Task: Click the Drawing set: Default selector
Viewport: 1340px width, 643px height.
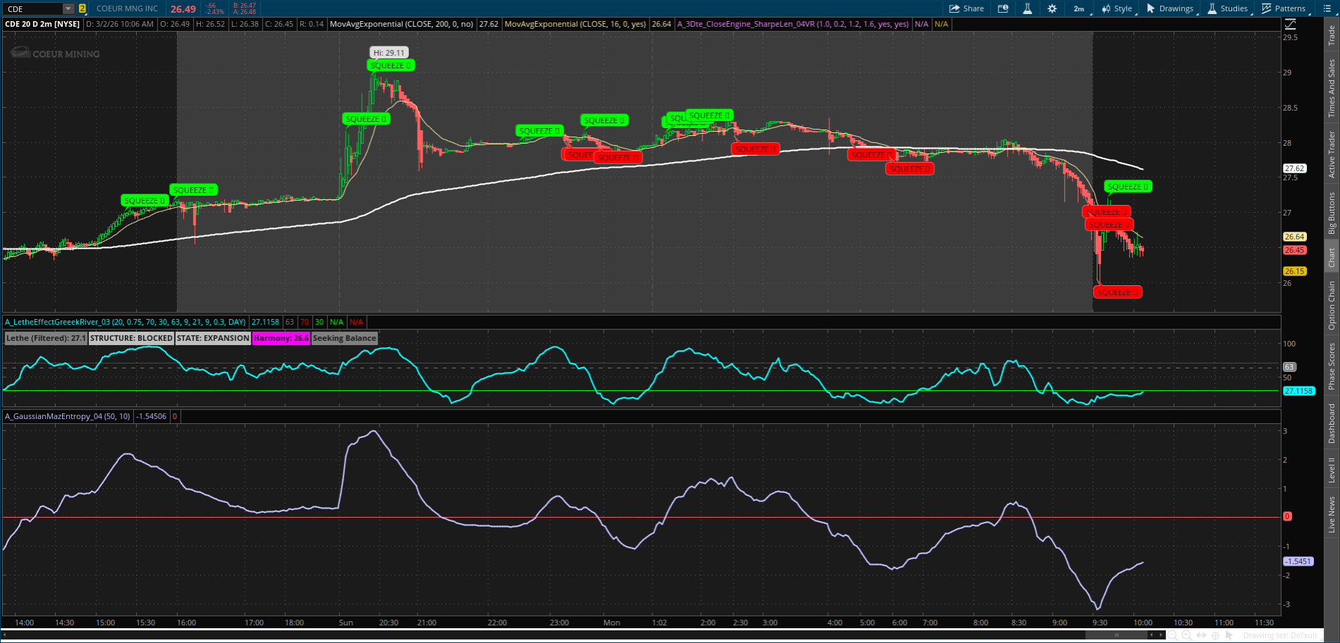Action: (x=1280, y=635)
